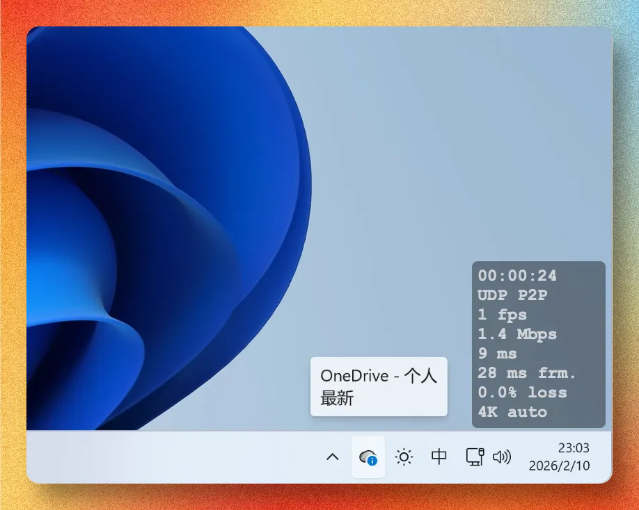Open the network monitor tray icon
639x510 pixels.
click(x=475, y=456)
